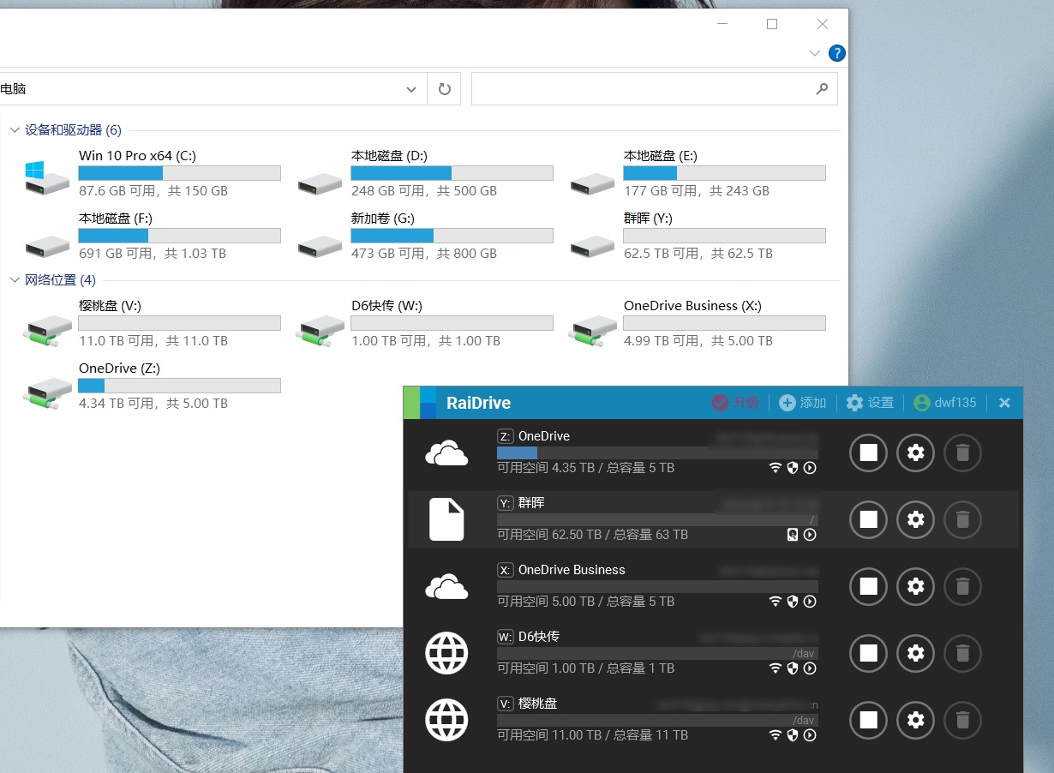Viewport: 1054px width, 773px height.
Task: Click the 樱桃盘 globe icon in RaiDrive
Action: click(x=446, y=720)
